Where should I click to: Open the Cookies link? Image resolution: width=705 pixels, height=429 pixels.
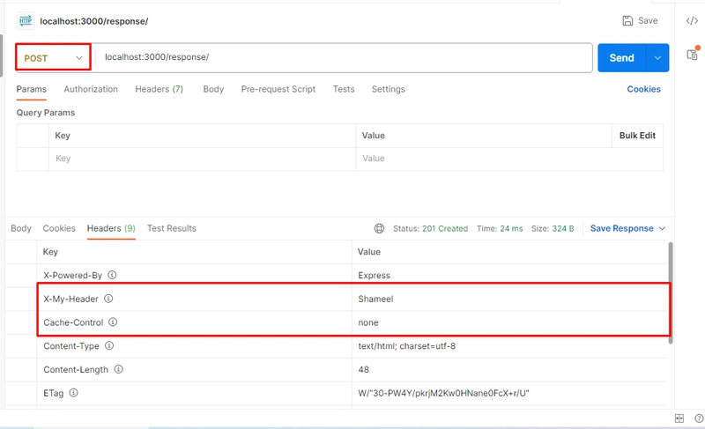pos(643,89)
